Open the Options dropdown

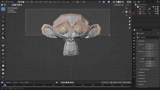pos(128,5)
